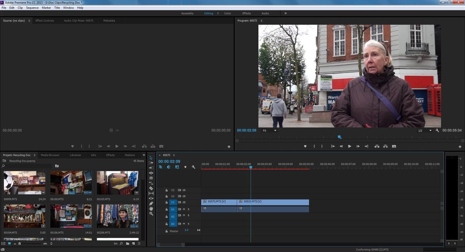Switch to the Color workspace
Image resolution: width=465 pixels, height=252 pixels.
(x=228, y=13)
